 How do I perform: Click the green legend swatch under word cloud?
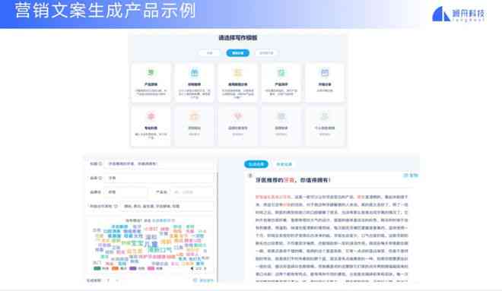point(97,269)
